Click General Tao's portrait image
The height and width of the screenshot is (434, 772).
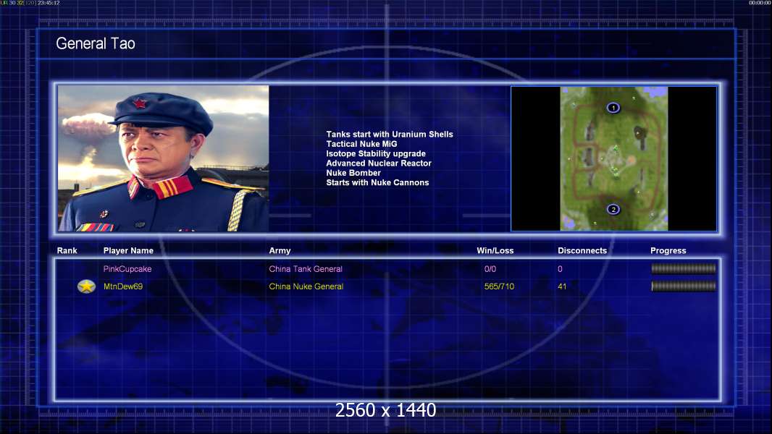click(164, 158)
